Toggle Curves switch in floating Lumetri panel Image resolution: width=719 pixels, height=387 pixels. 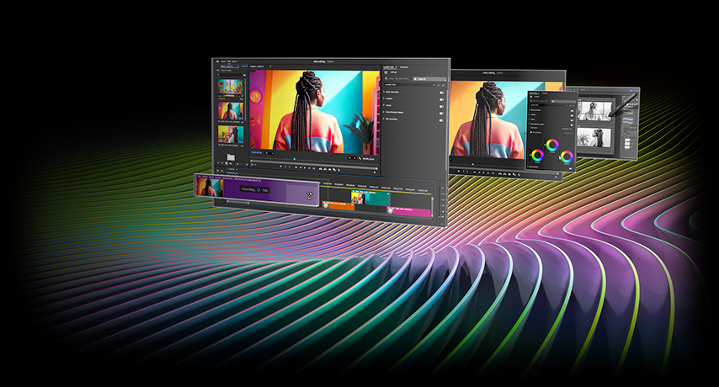pos(573,120)
